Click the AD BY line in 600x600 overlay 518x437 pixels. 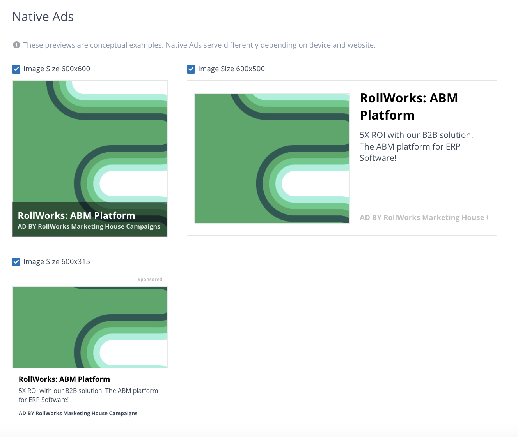tap(89, 226)
